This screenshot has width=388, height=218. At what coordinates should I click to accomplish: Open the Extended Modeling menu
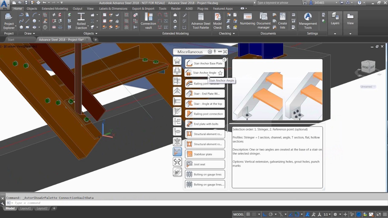pyautogui.click(x=55, y=8)
